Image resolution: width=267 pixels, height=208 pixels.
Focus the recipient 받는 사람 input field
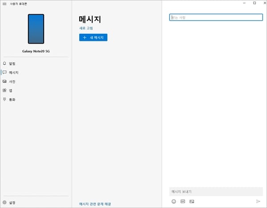click(x=216, y=17)
